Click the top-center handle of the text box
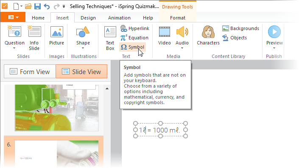This screenshot has width=299, height=168. 161,124
